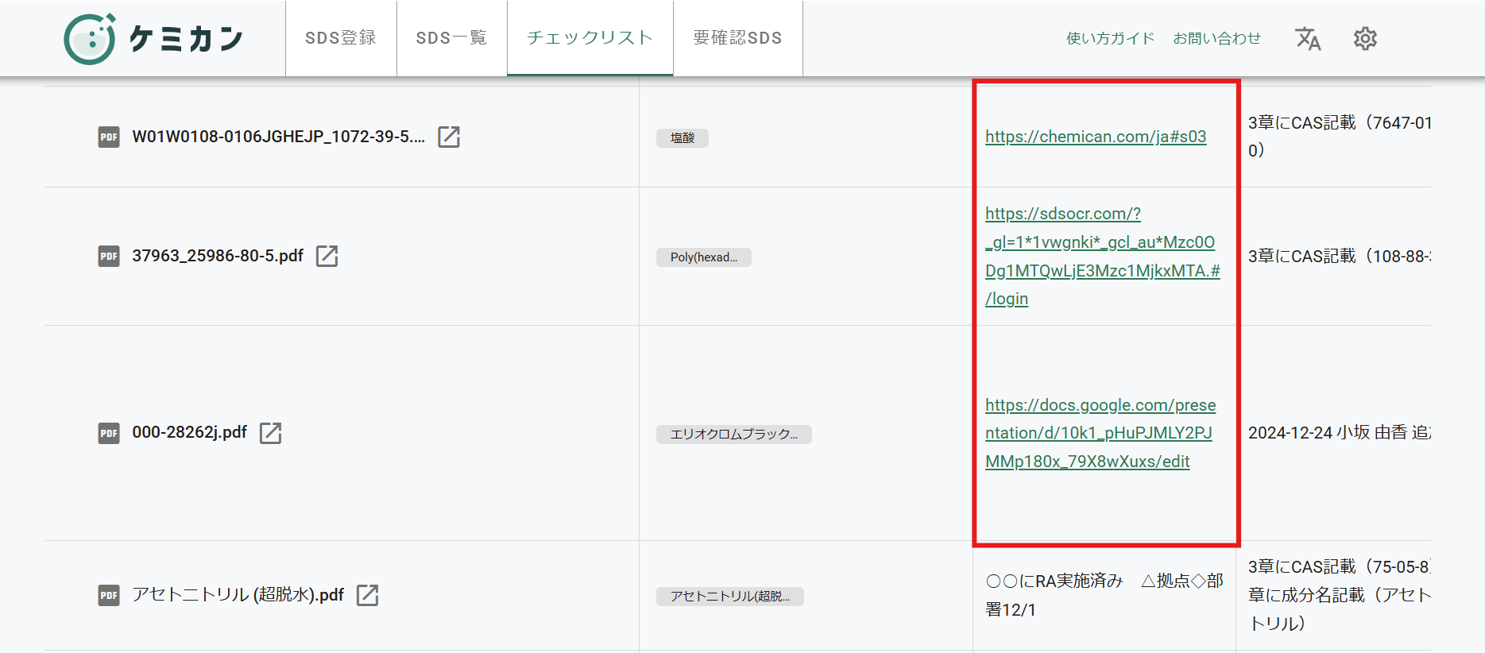Screen dimensions: 1485x653
Task: Open the お問い合わせ link
Action: (x=1217, y=38)
